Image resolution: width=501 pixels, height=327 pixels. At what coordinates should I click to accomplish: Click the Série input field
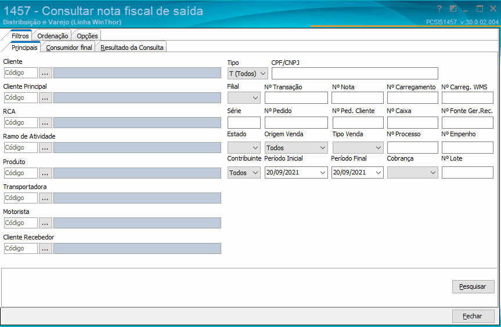point(244,122)
